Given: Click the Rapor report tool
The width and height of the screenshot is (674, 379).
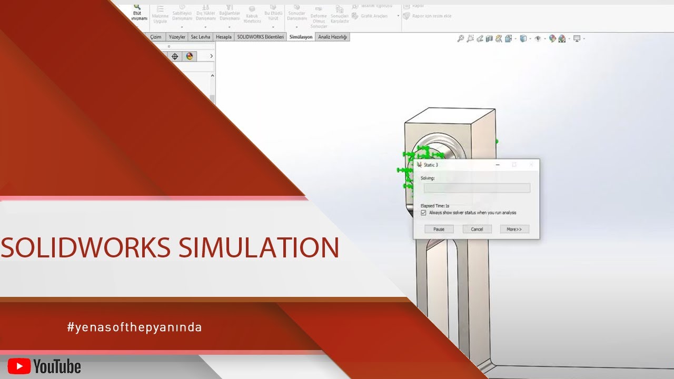Looking at the screenshot, I should 414,6.
